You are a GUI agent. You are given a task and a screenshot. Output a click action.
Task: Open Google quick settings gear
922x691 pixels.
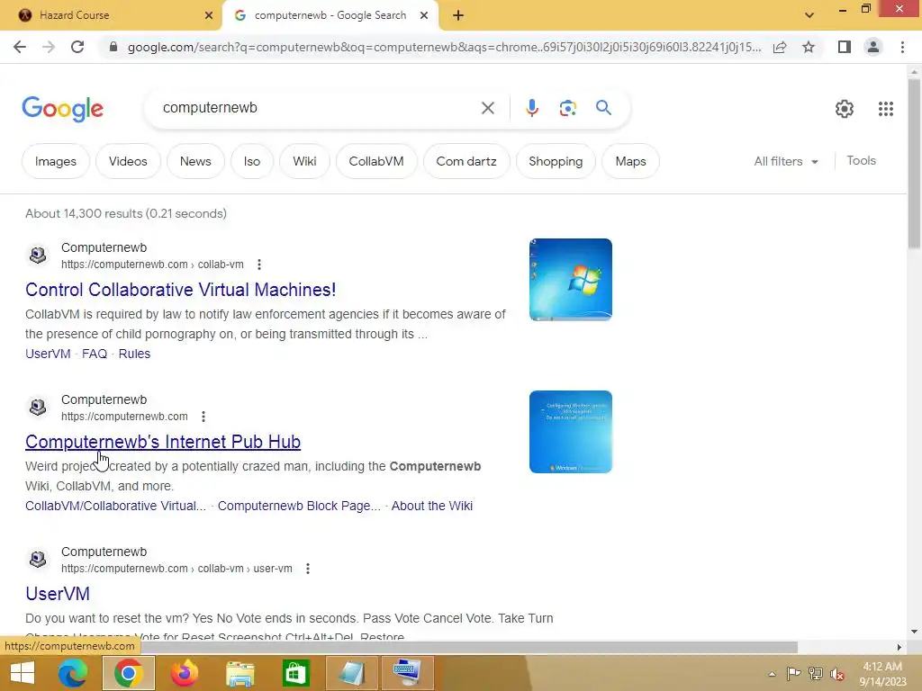click(x=845, y=109)
